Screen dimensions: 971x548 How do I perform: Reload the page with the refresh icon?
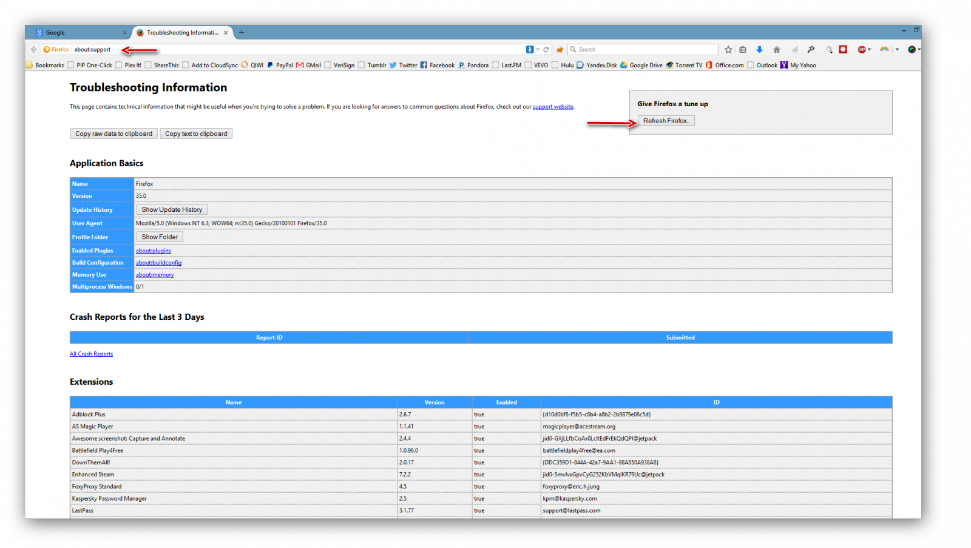point(546,50)
